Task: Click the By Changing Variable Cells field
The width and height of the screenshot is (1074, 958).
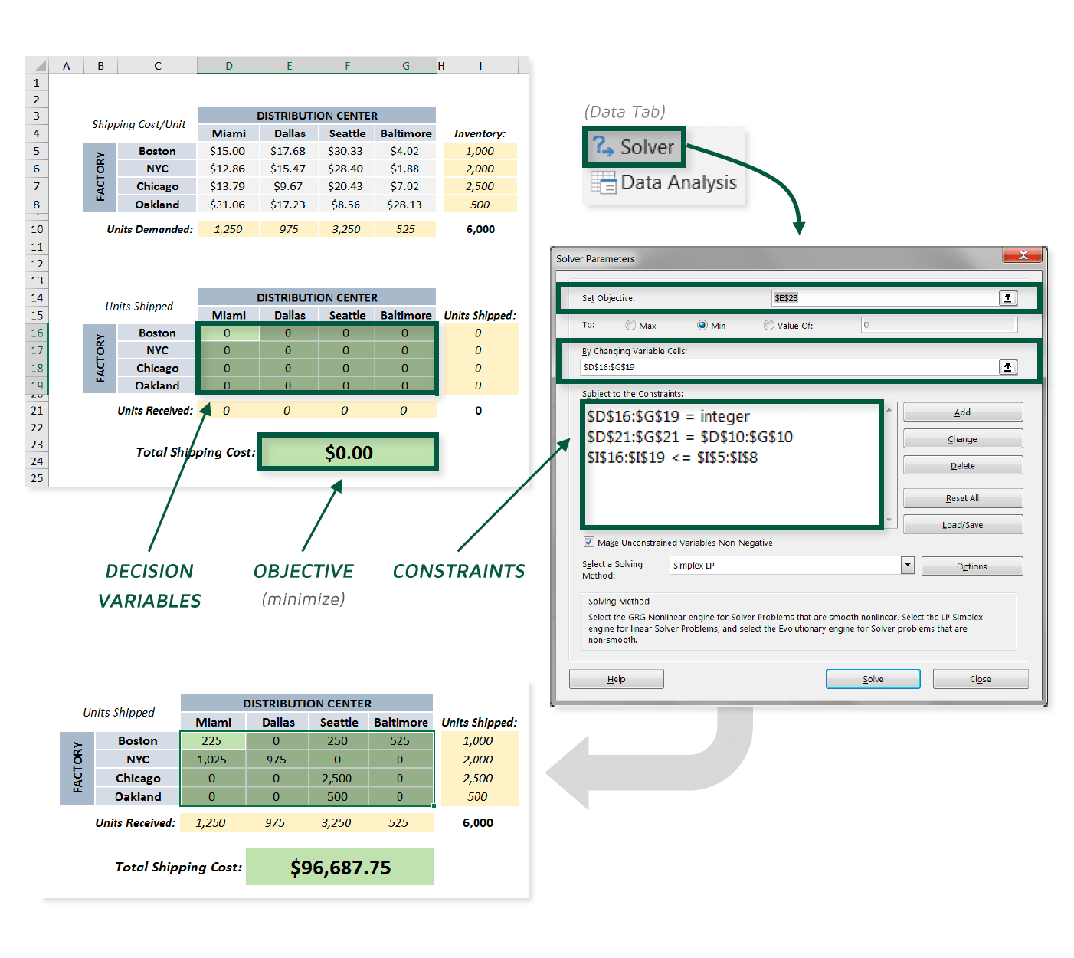Action: point(790,367)
